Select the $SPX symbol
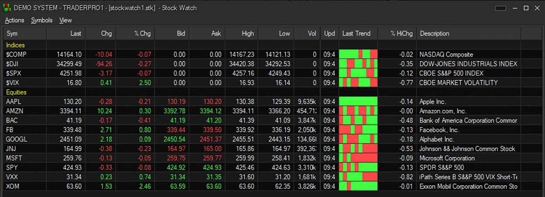The height and width of the screenshot is (197, 545). tap(13, 73)
